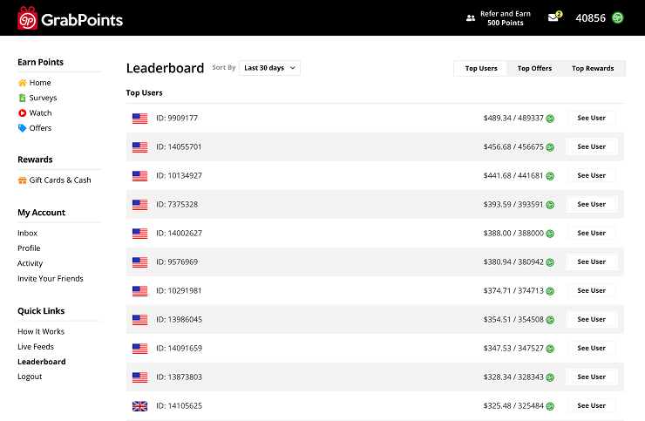Open the mail inbox envelope icon
Screen dimensions: 645x421
pyautogui.click(x=553, y=17)
